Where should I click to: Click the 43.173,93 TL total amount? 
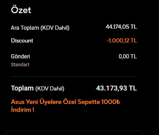(x=116, y=88)
